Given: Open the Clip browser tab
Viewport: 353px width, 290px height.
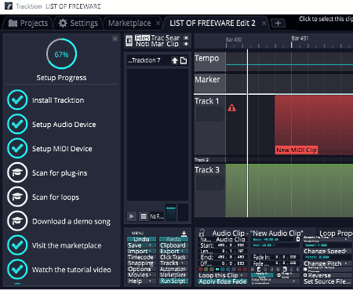Looking at the screenshot, I should tap(173, 44).
